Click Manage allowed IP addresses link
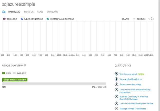 [133, 109]
